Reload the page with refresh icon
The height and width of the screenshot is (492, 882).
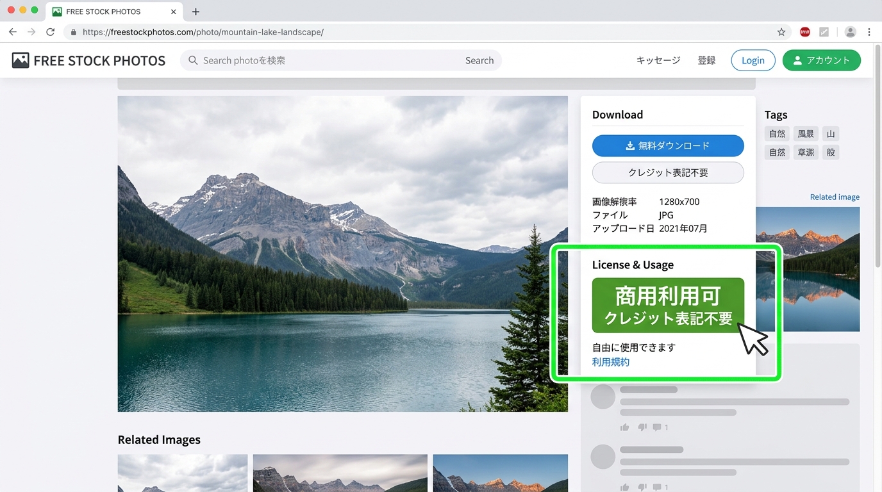(x=50, y=32)
